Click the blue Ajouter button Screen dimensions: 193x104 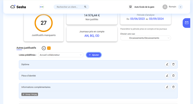94,55
